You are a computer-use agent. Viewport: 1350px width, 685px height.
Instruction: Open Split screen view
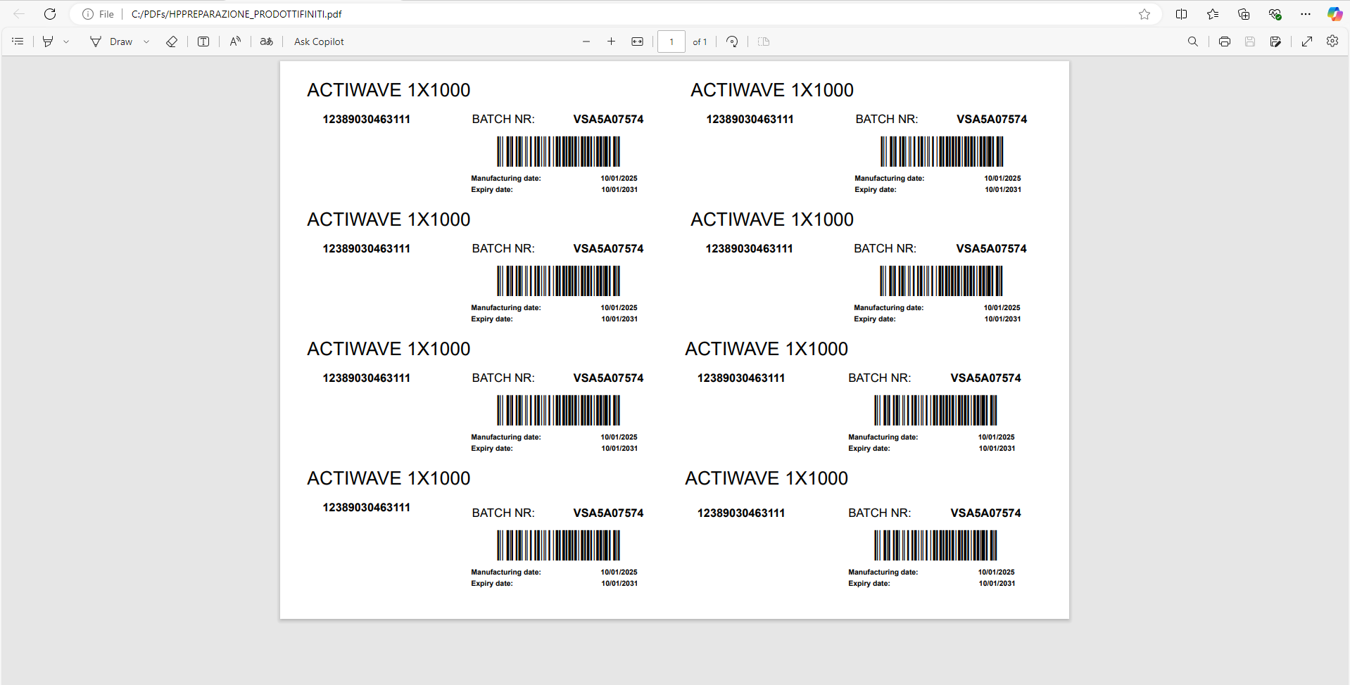pos(1182,14)
